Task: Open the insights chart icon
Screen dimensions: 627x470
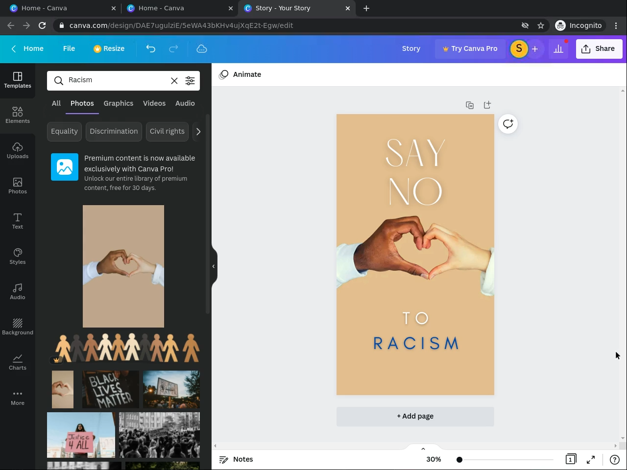Action: [x=558, y=48]
